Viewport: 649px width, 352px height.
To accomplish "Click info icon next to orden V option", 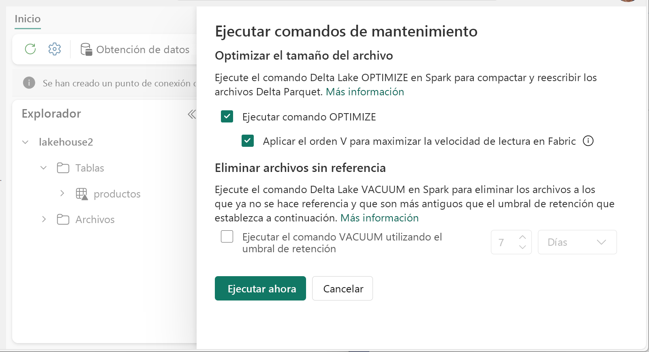I will [588, 141].
